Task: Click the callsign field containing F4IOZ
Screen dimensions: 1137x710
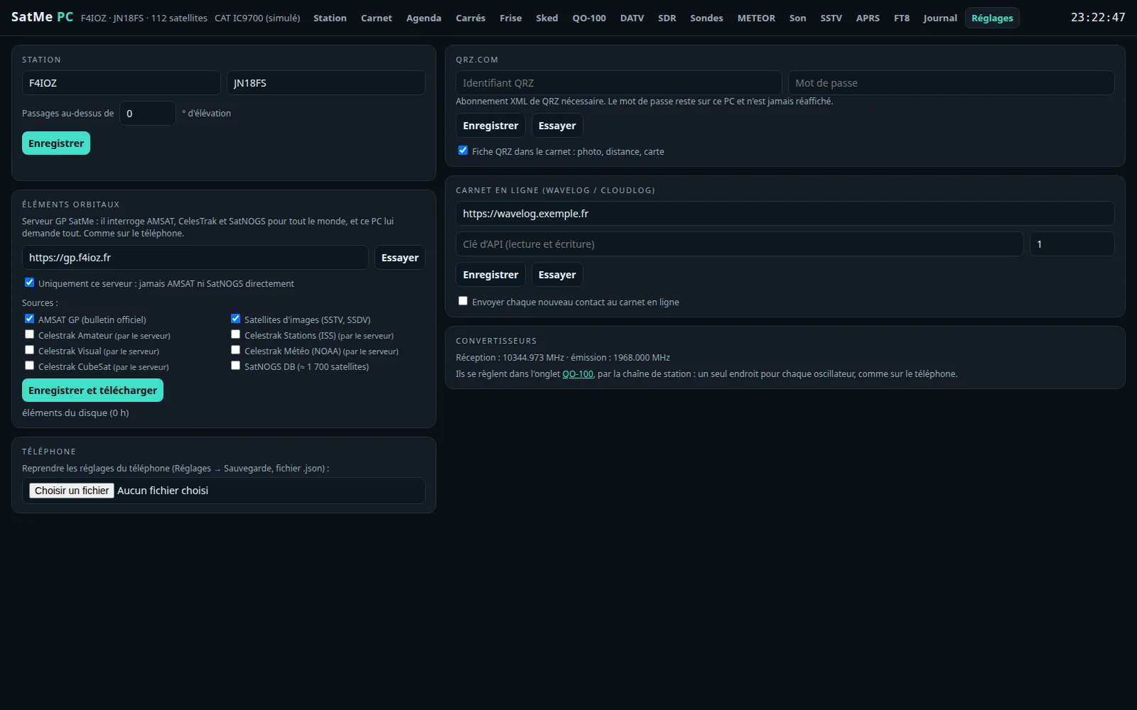Action: (121, 83)
